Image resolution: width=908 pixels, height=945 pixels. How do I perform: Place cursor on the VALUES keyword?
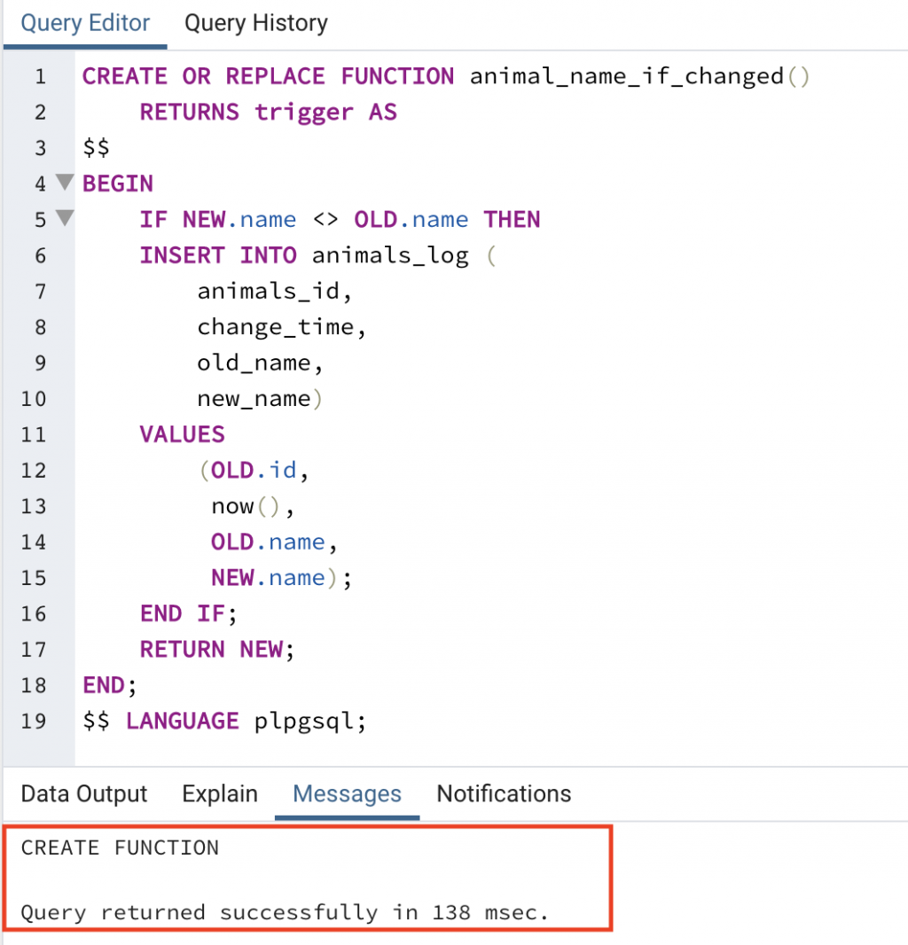[x=182, y=434]
